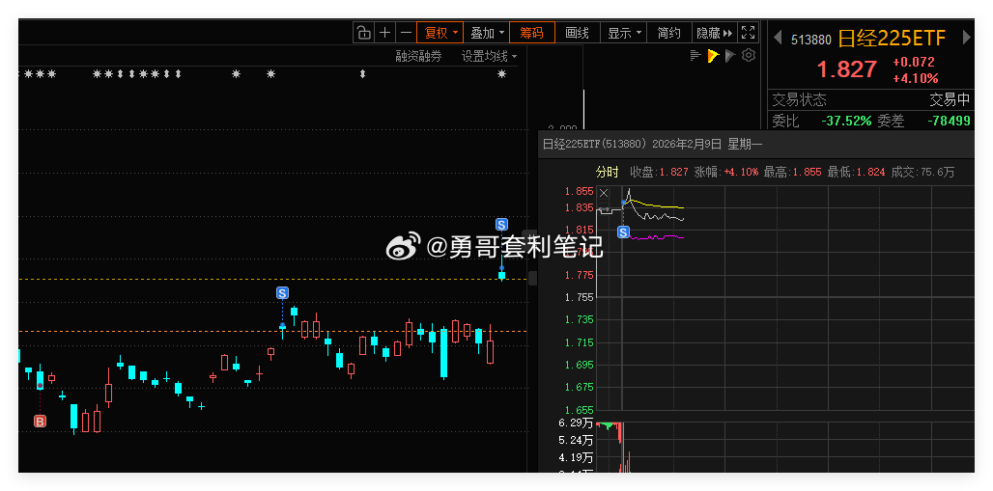Click the red B buy marker
Screen dimensions: 993x491
(40, 421)
